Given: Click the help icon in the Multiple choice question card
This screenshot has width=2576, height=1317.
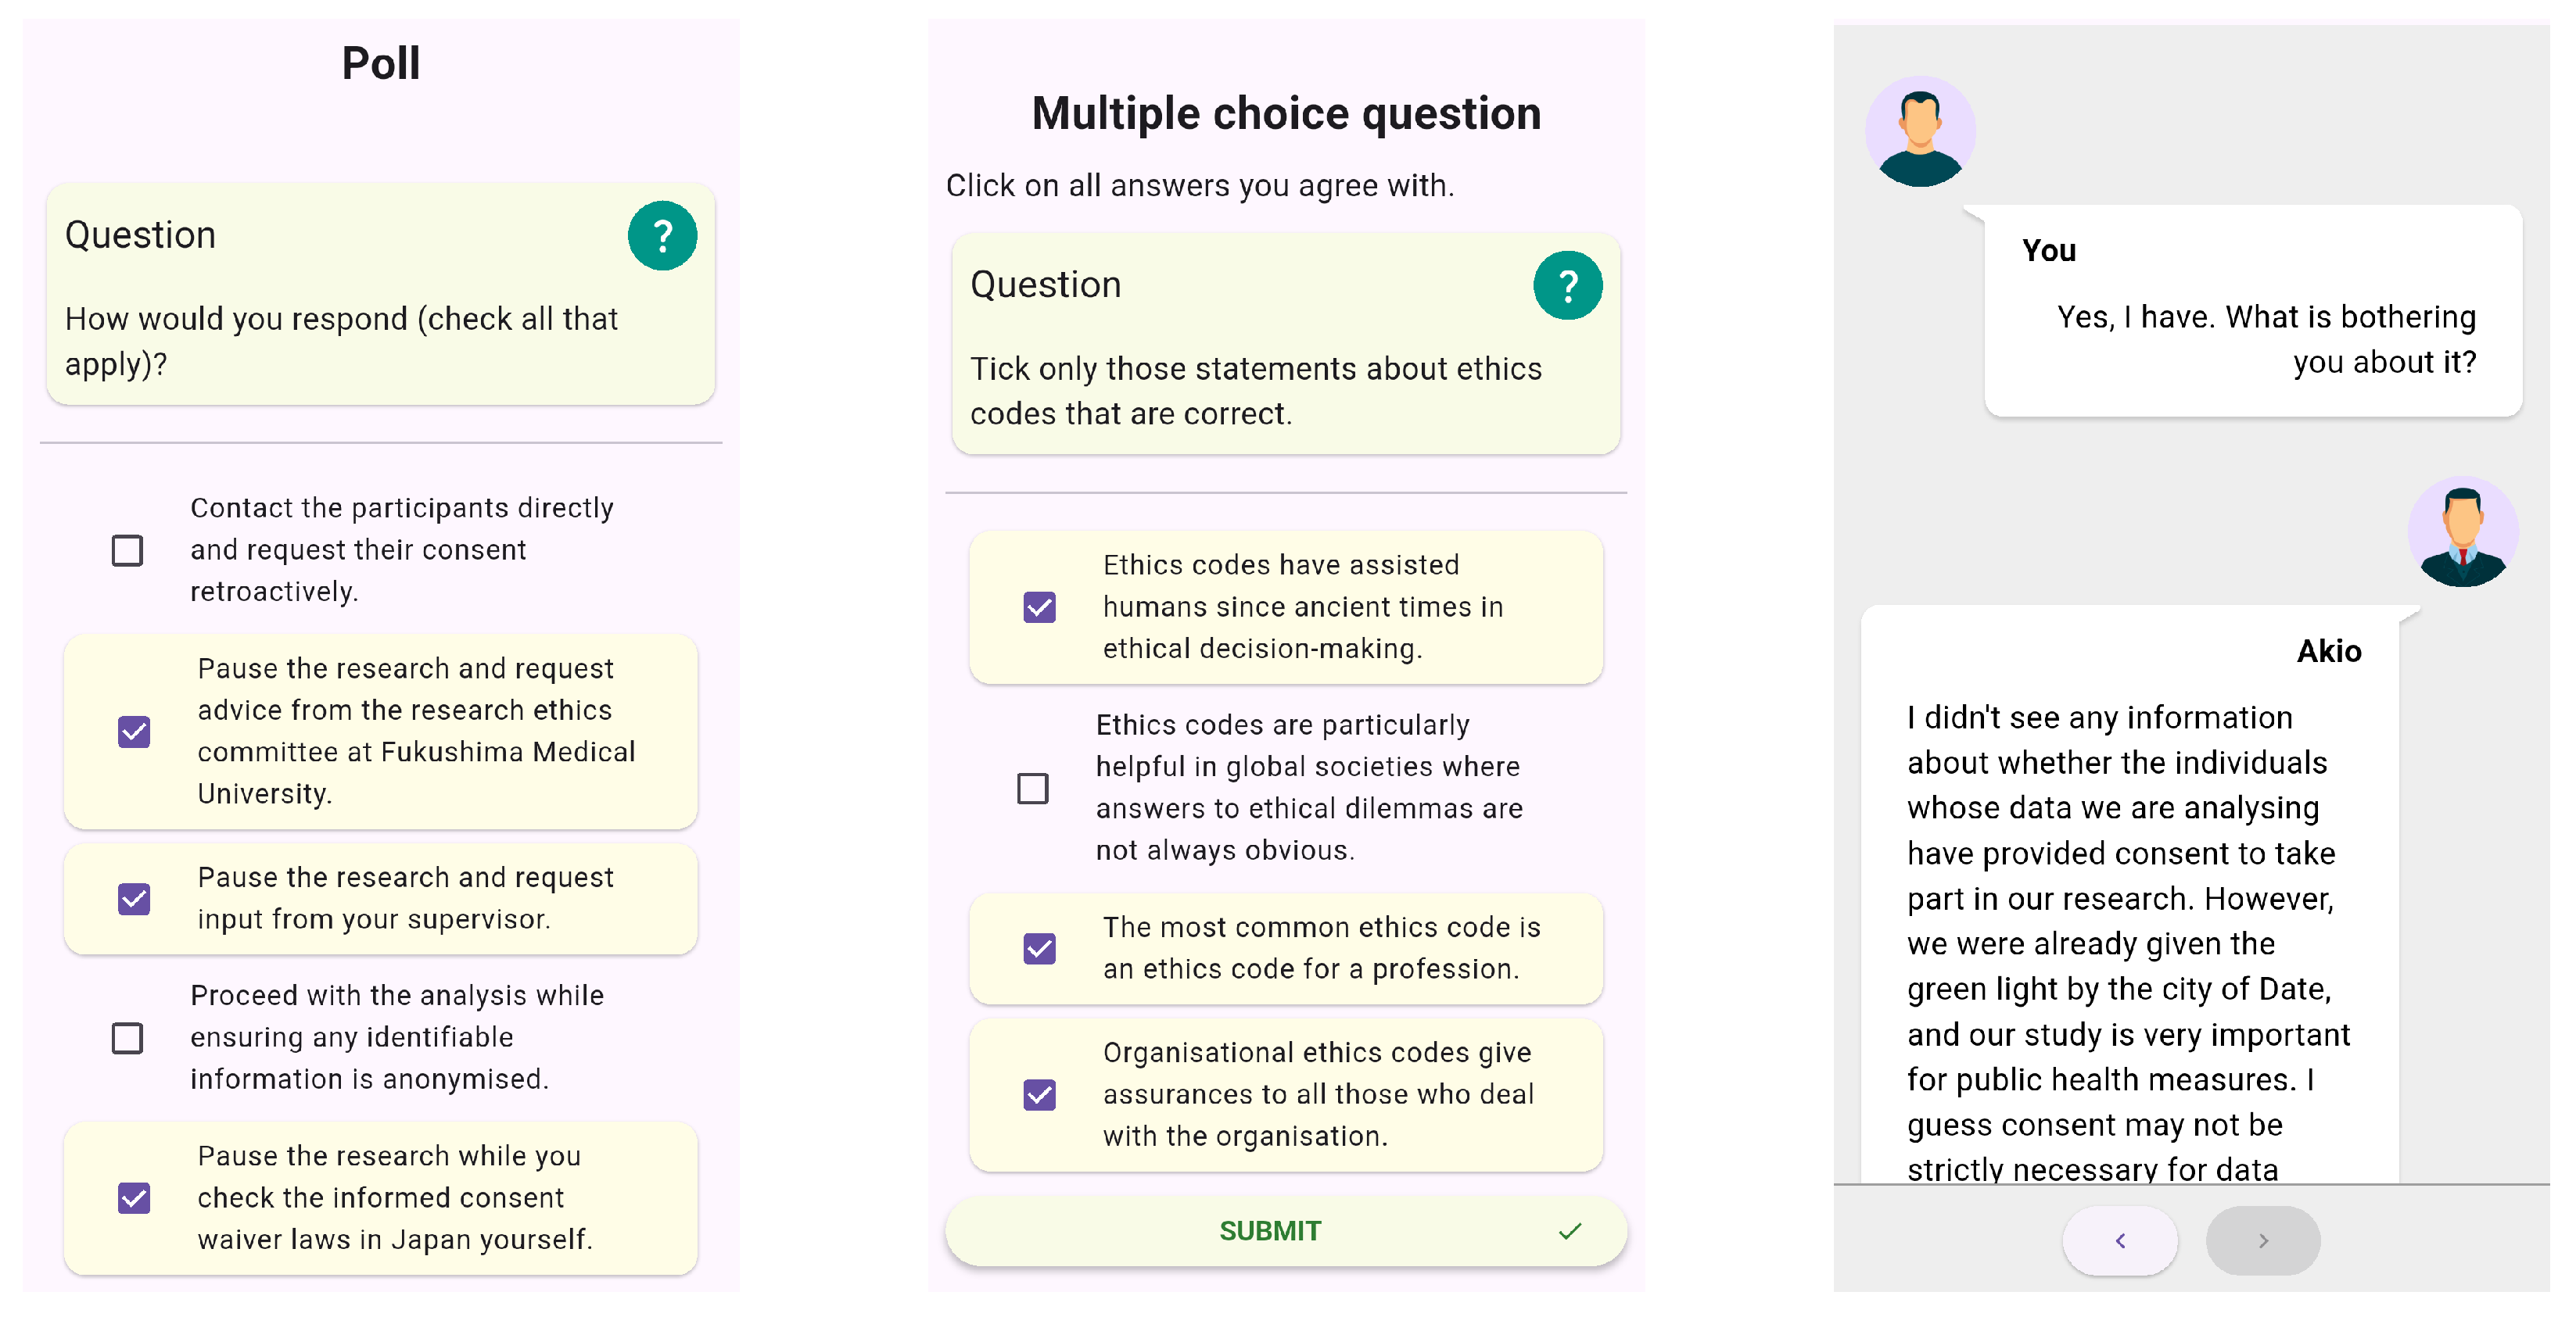Looking at the screenshot, I should [1567, 286].
